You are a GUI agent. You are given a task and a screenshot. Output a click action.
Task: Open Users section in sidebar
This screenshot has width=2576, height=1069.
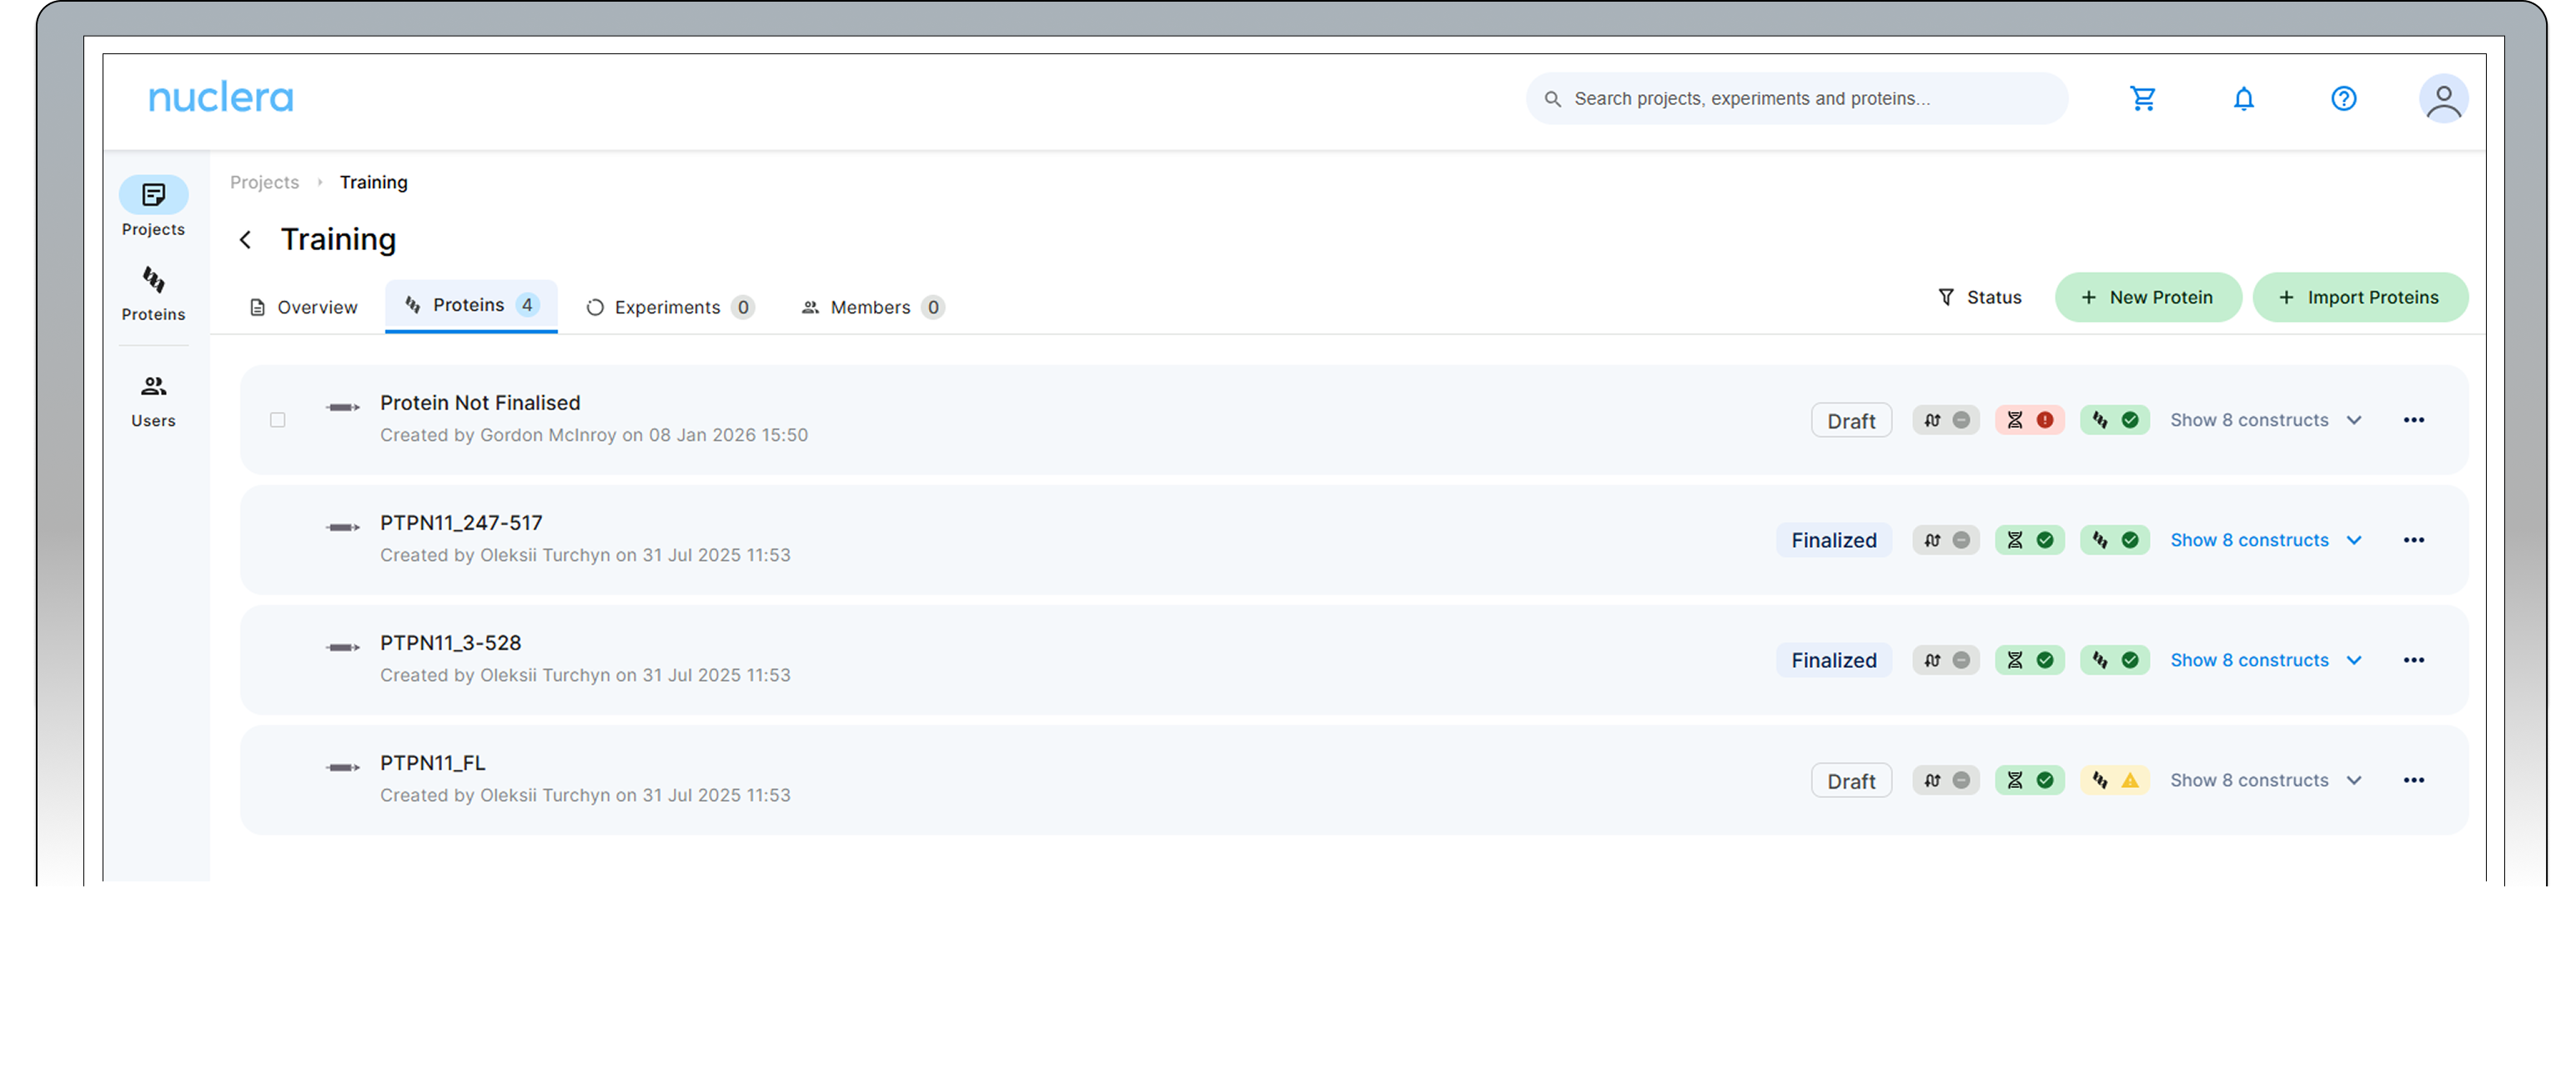tap(153, 400)
